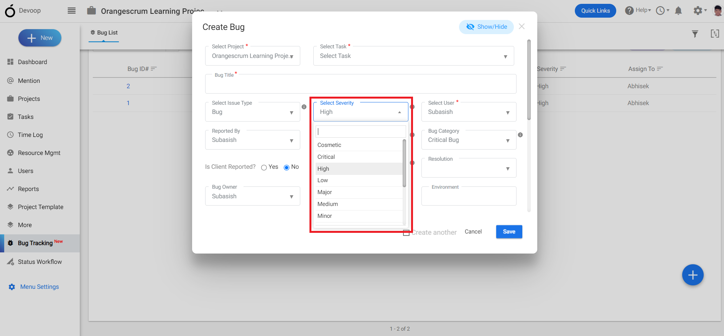This screenshot has width=724, height=336.
Task: Click the Bug Title input field
Action: point(361,84)
